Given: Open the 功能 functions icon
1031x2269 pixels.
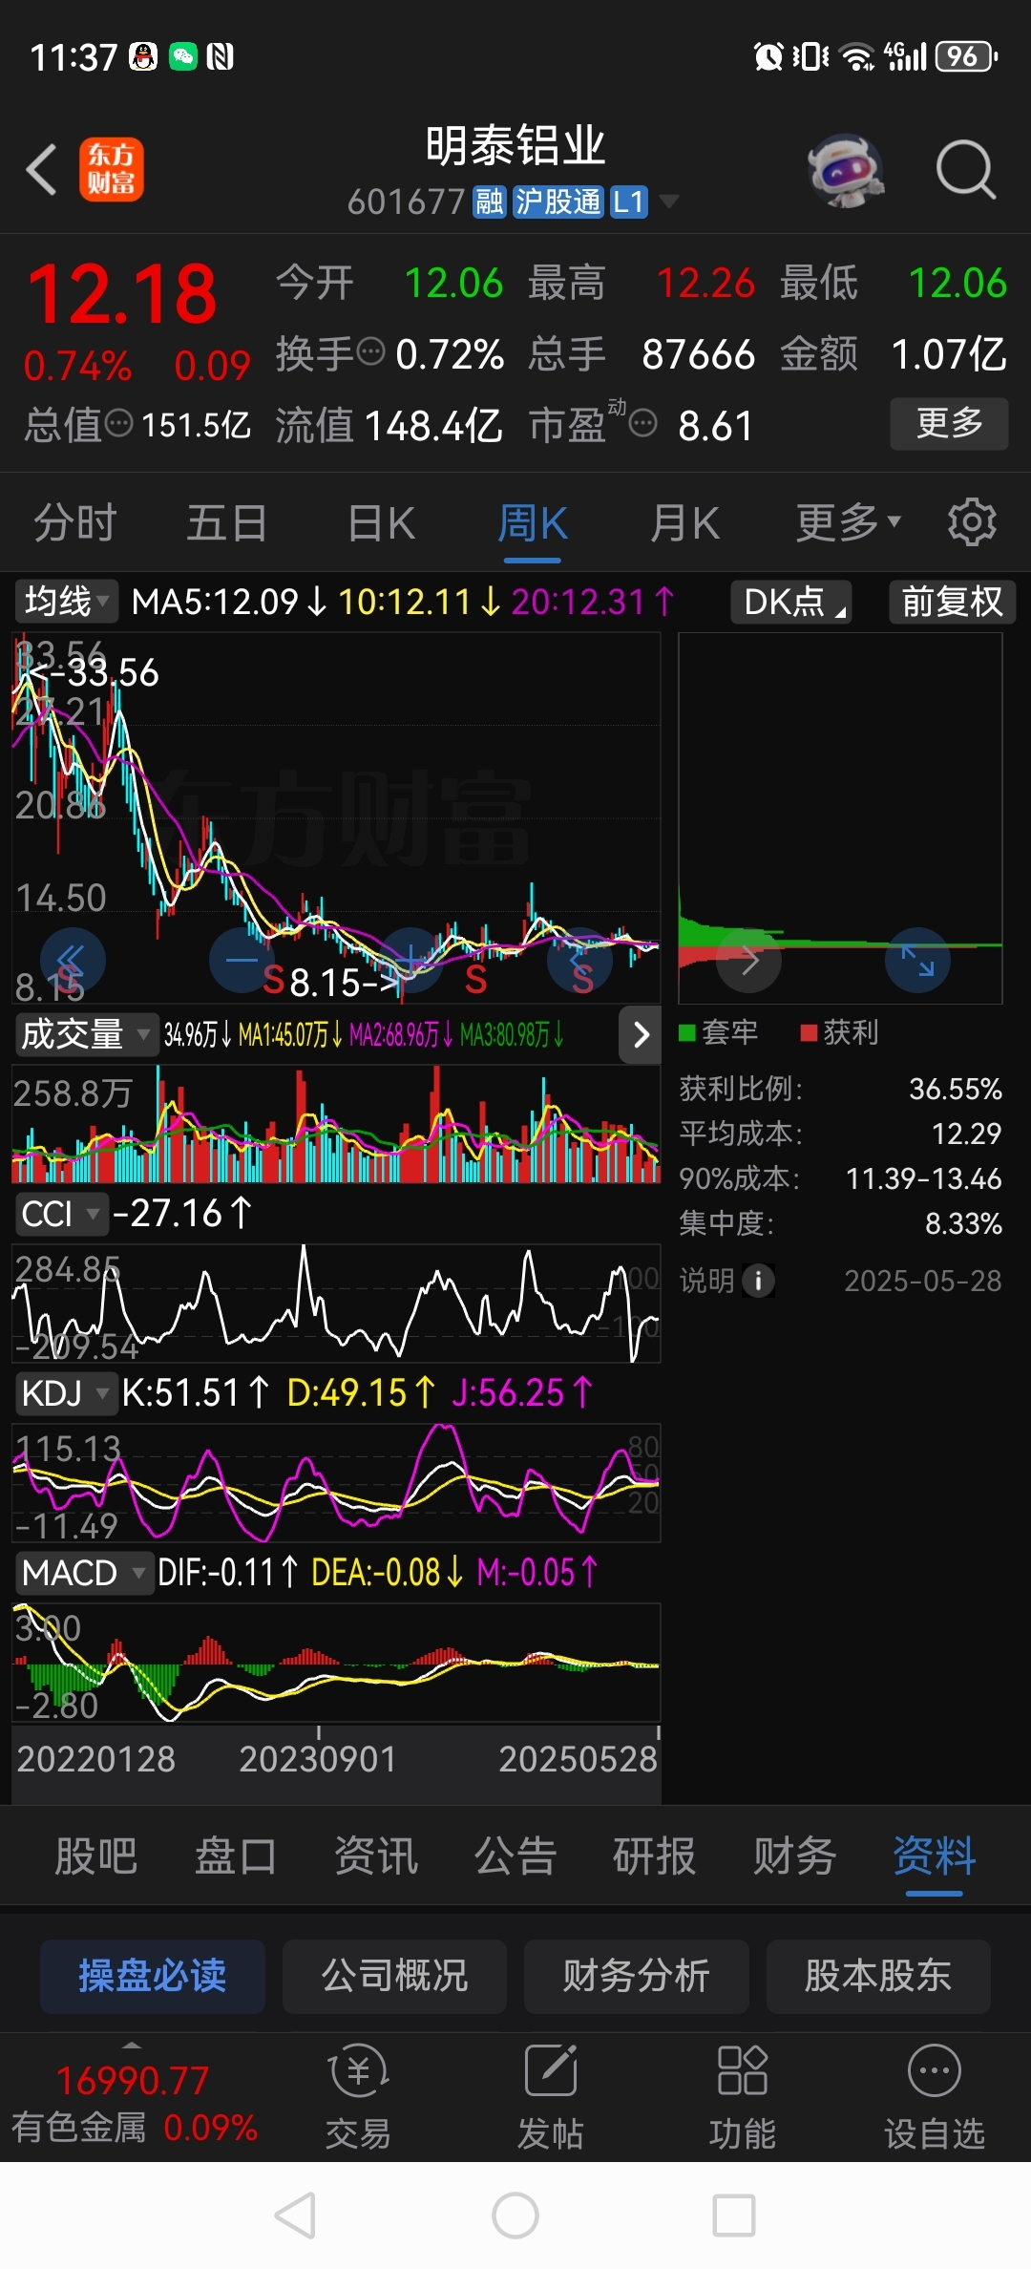Looking at the screenshot, I should 742,2096.
